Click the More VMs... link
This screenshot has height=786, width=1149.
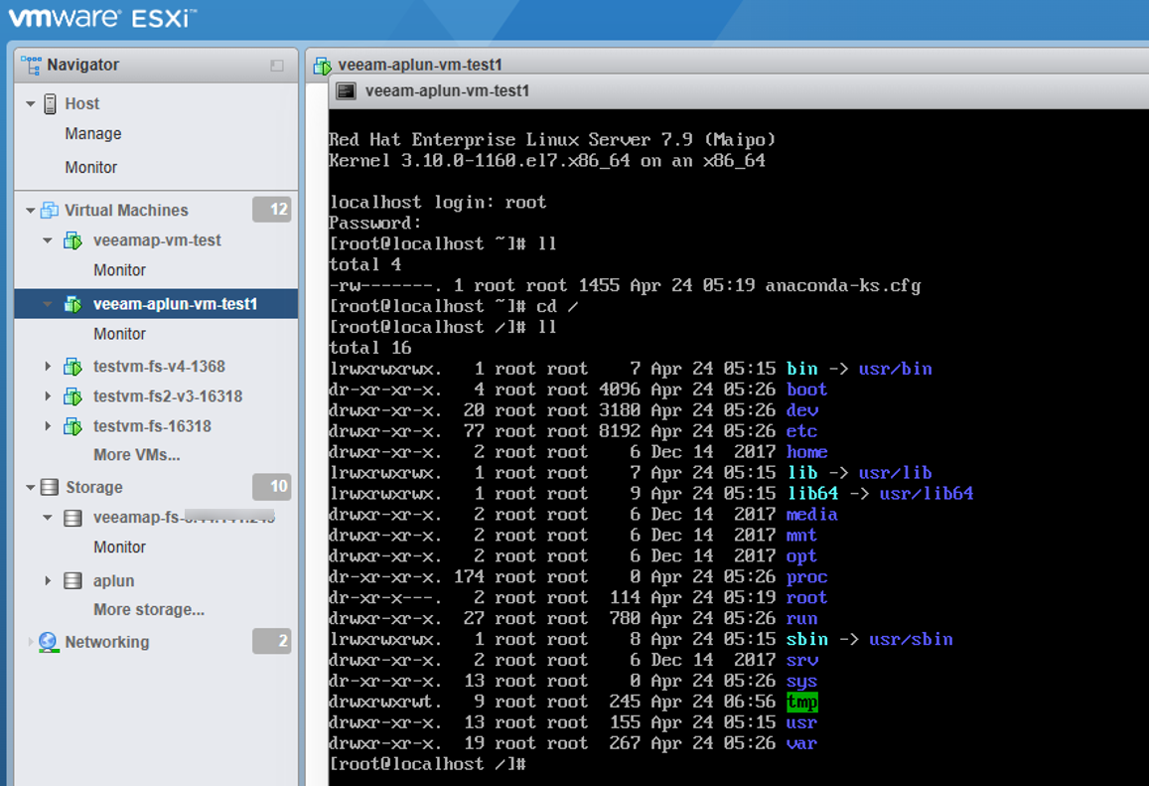click(x=137, y=455)
